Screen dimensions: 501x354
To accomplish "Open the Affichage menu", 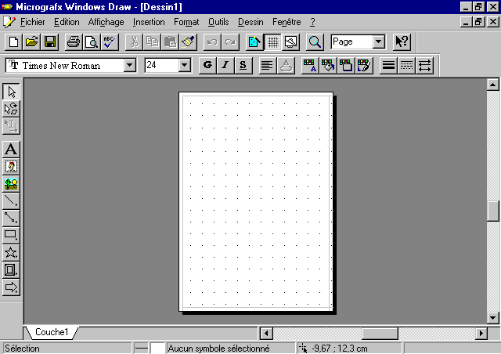I will coord(106,22).
